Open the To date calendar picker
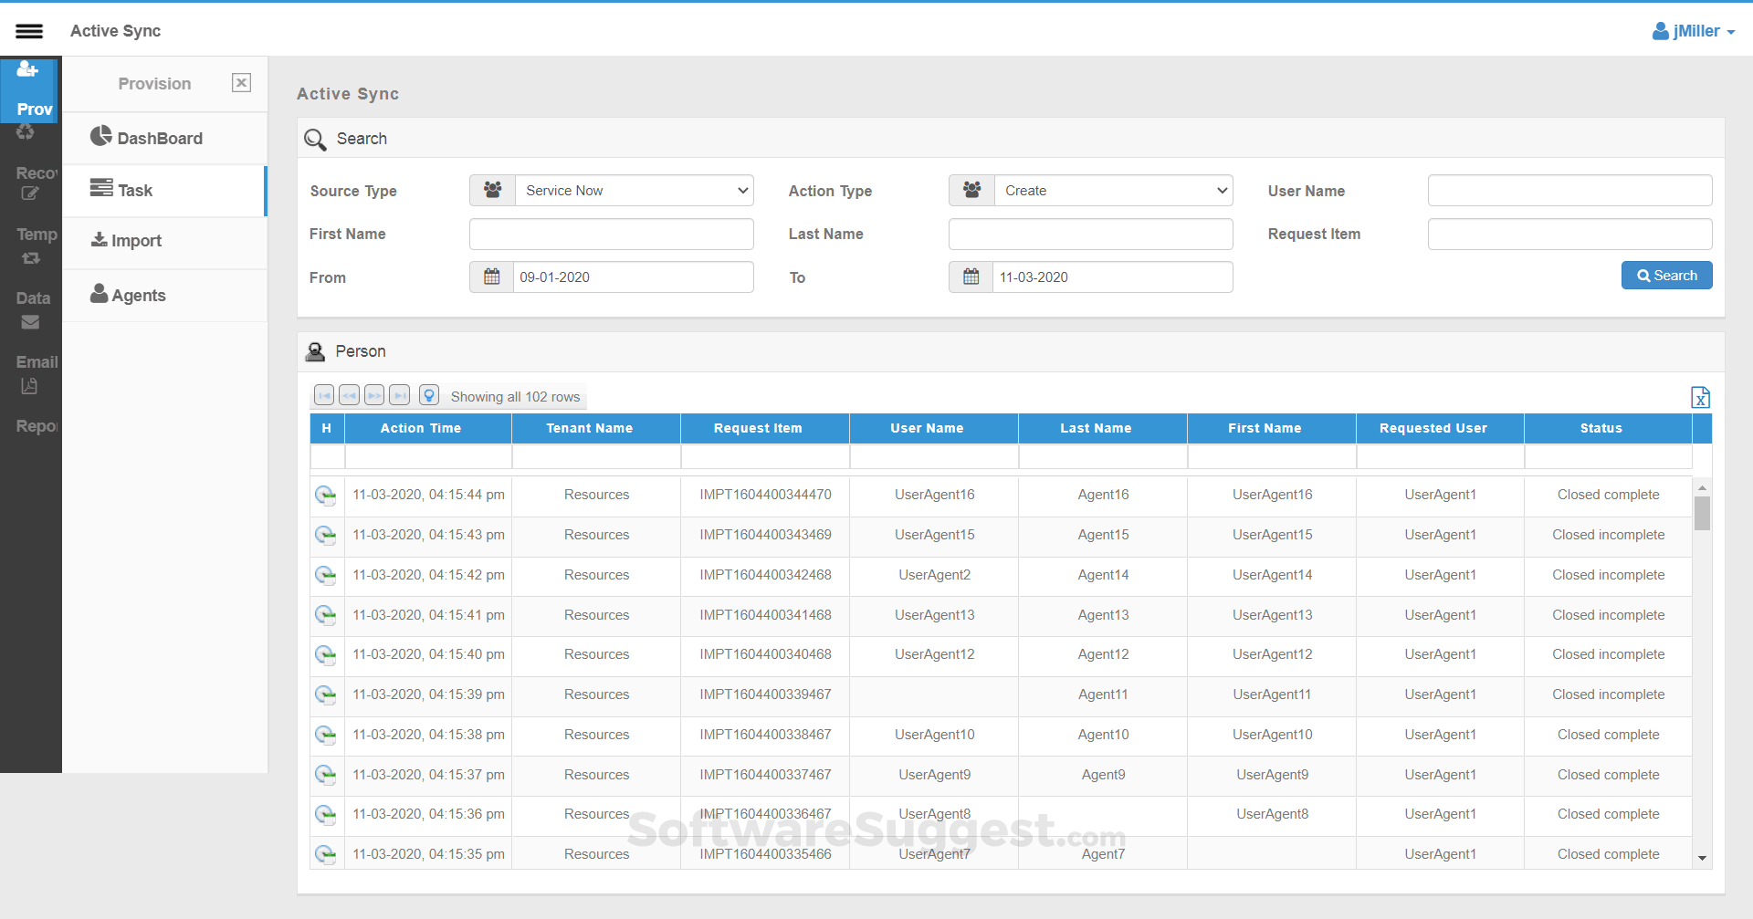This screenshot has width=1753, height=919. 971,277
